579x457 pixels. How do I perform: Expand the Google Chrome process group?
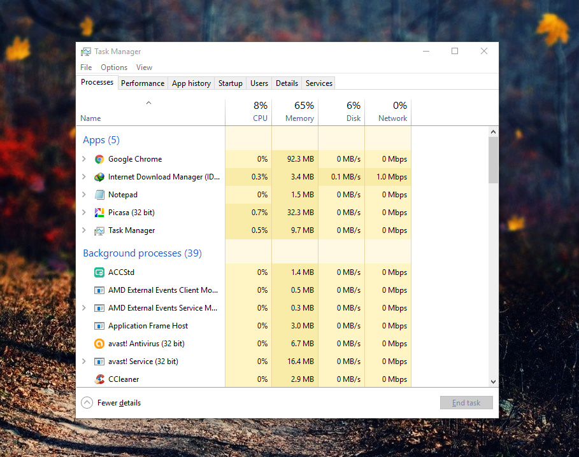click(x=84, y=159)
